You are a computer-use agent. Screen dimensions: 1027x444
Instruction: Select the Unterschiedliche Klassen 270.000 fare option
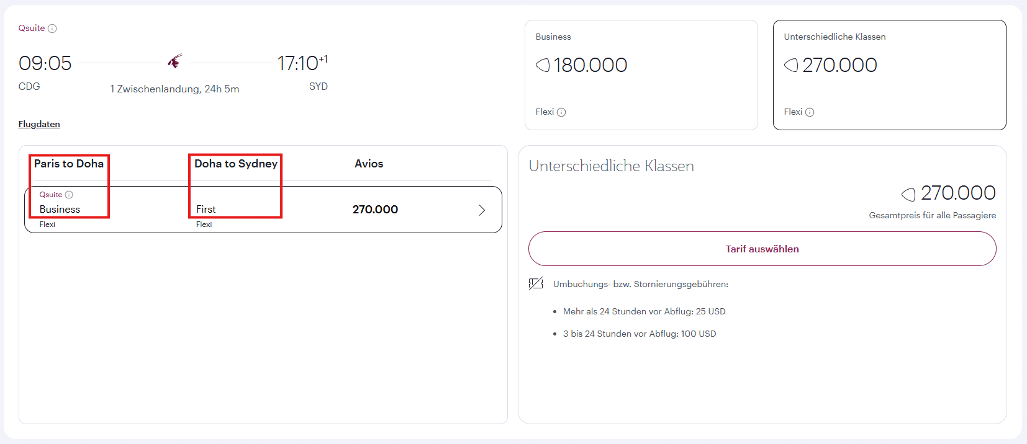889,75
